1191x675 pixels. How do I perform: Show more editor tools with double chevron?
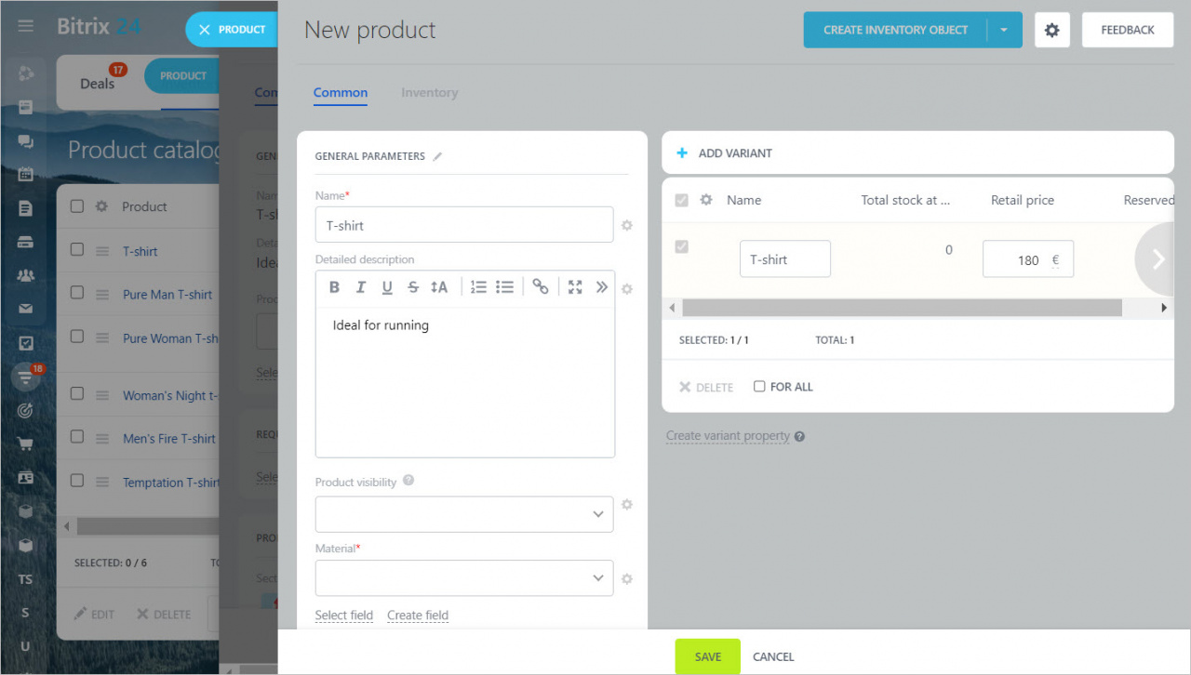click(602, 287)
